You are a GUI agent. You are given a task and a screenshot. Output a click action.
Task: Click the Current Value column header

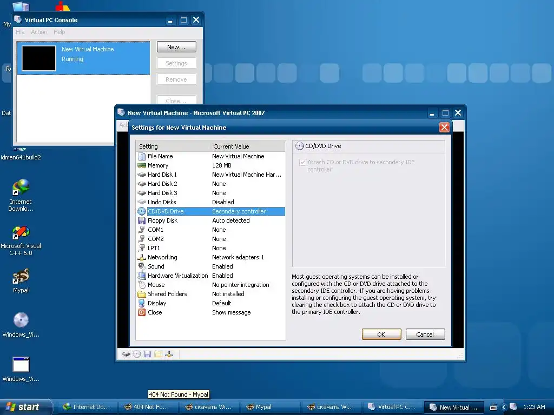coord(247,146)
